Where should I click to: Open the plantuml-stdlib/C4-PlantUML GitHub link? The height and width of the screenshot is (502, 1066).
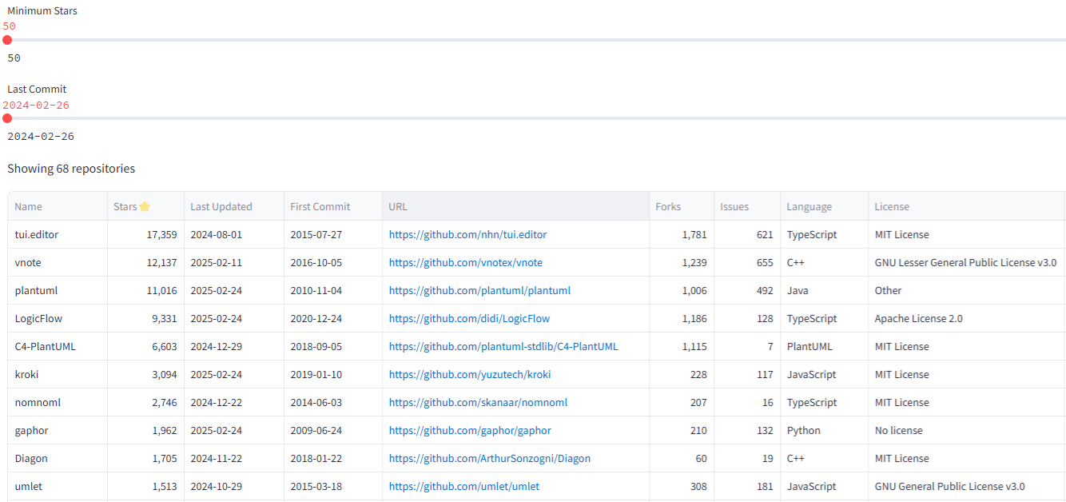[x=503, y=347]
